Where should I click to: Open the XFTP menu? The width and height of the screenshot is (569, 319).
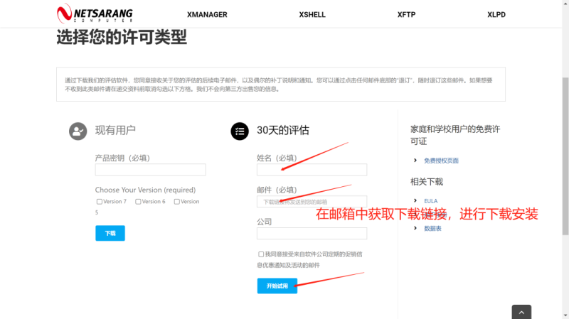click(408, 14)
